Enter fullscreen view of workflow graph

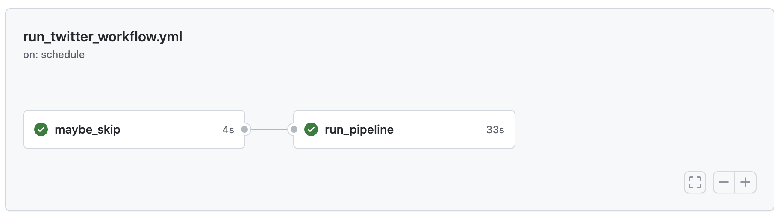695,182
